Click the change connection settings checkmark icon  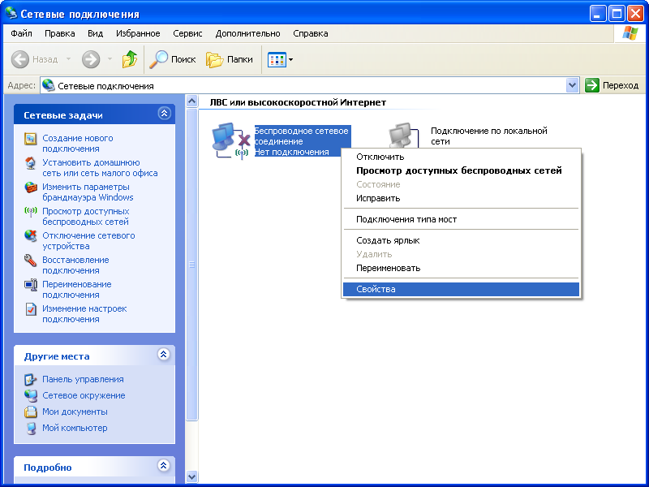(31, 309)
